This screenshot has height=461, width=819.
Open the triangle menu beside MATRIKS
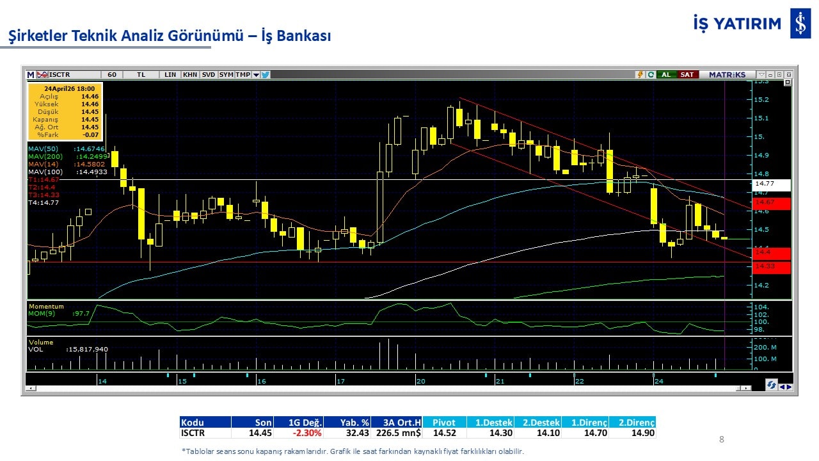pyautogui.click(x=761, y=74)
